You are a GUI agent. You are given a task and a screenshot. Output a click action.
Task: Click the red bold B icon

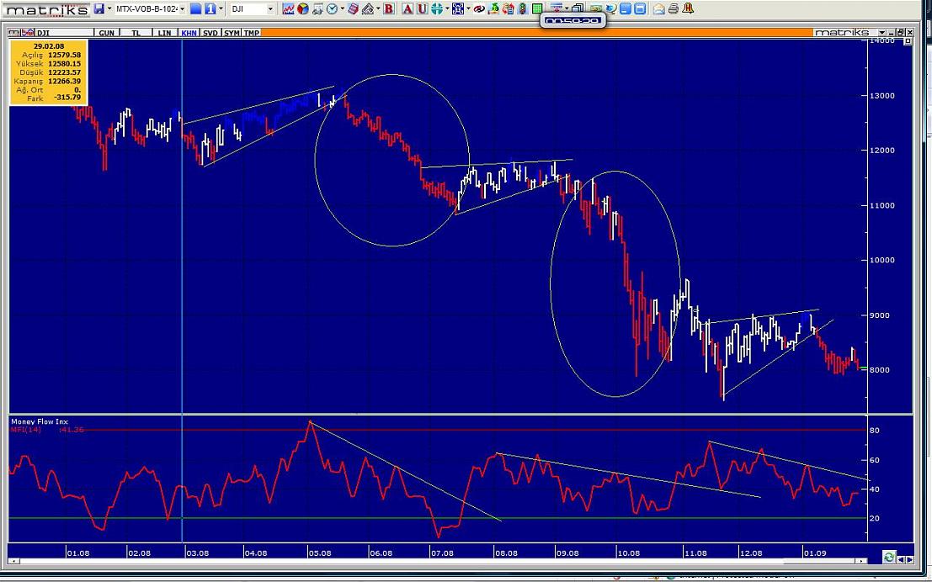click(x=389, y=8)
